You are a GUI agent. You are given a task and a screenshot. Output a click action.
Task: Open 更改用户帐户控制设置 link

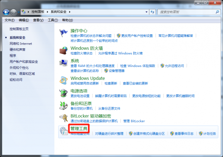137,36
